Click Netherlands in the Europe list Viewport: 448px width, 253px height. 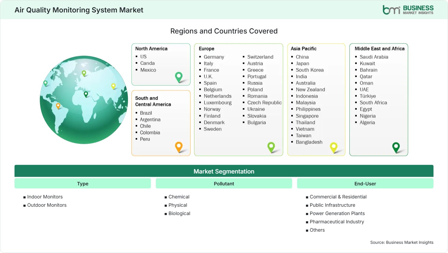click(218, 96)
